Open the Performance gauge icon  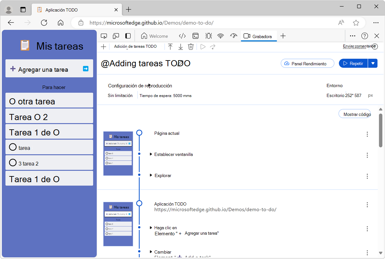(x=234, y=36)
